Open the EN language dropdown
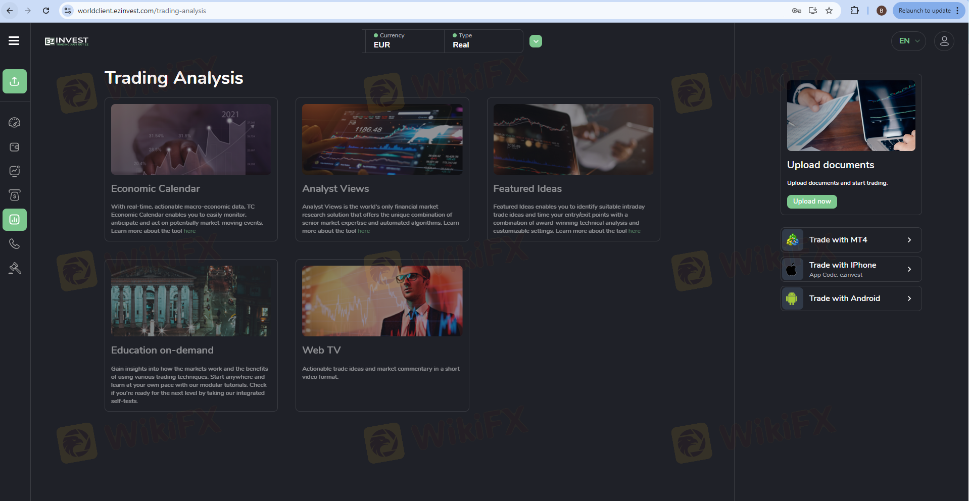Image resolution: width=969 pixels, height=501 pixels. 908,41
